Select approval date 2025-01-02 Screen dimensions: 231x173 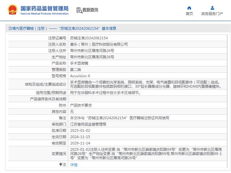click(80, 131)
